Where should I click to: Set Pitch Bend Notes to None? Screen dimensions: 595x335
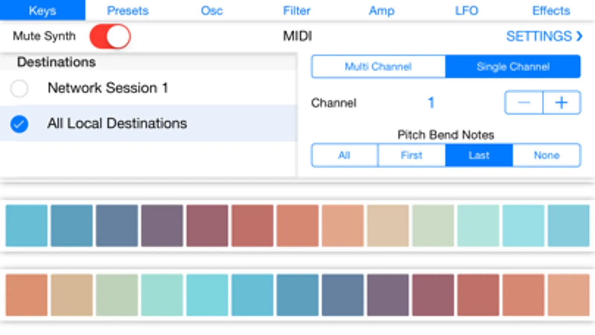[547, 155]
